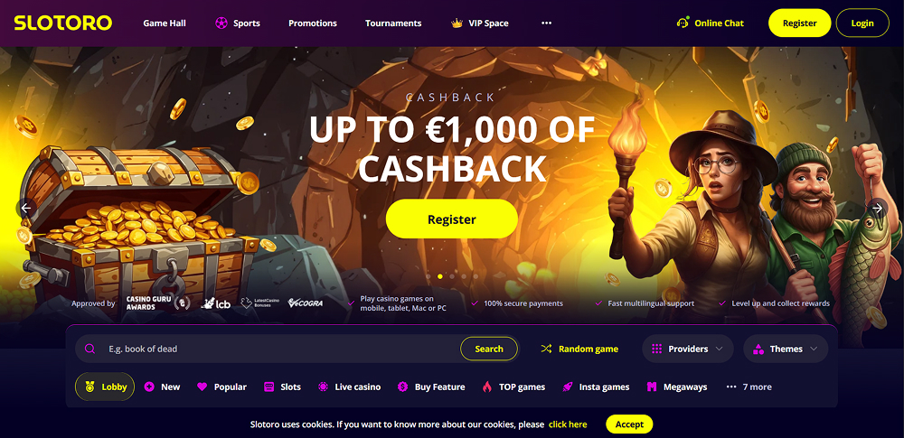Open the header three-dots more menu

point(547,23)
